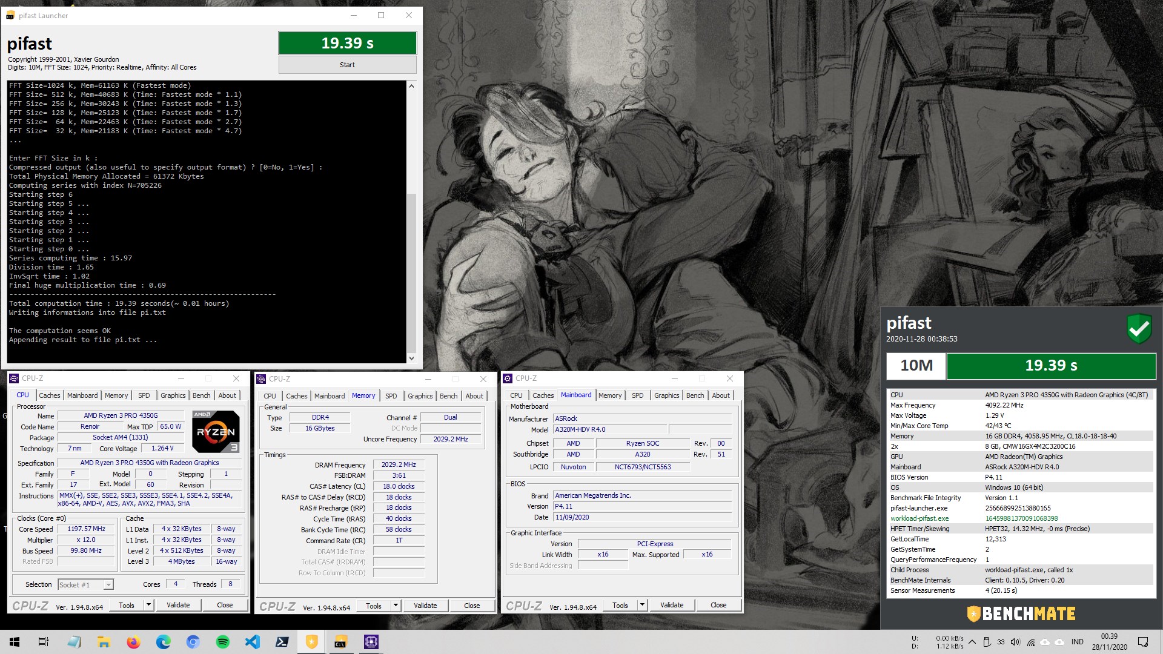Click console scrollbar down arrow in pifast
Viewport: 1163px width, 654px height.
(x=412, y=358)
